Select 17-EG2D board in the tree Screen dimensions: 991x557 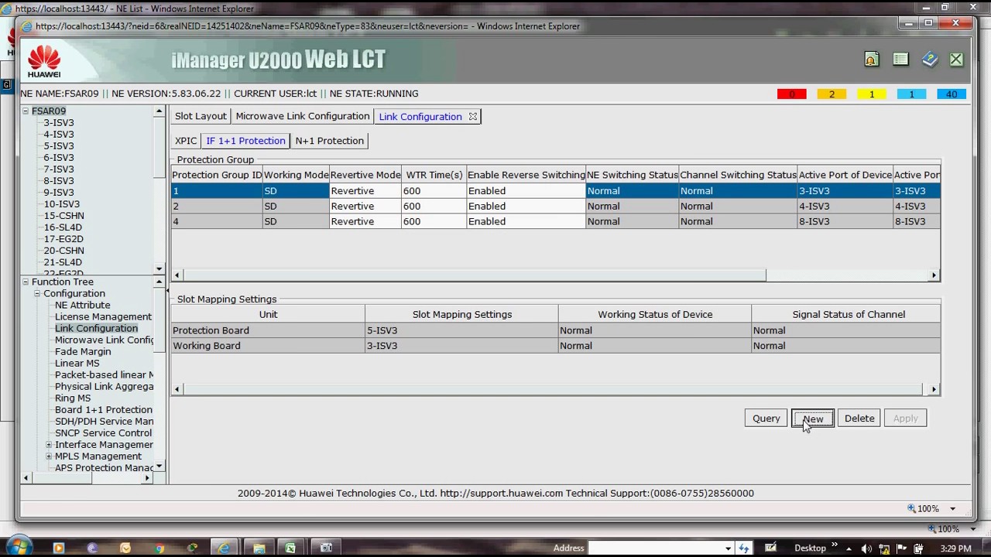coord(63,239)
